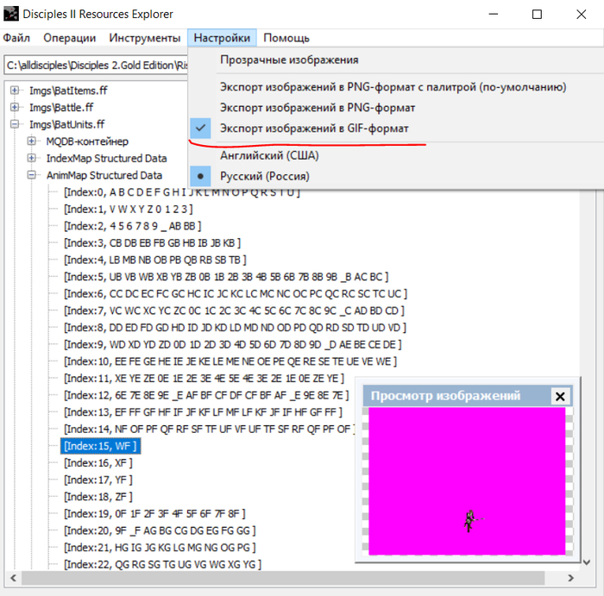The image size is (604, 596).
Task: Expand the Imgs\Battle.ff node
Action: coord(16,108)
